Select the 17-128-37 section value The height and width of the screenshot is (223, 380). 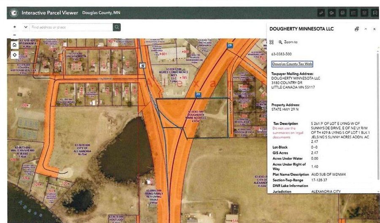pyautogui.click(x=319, y=180)
